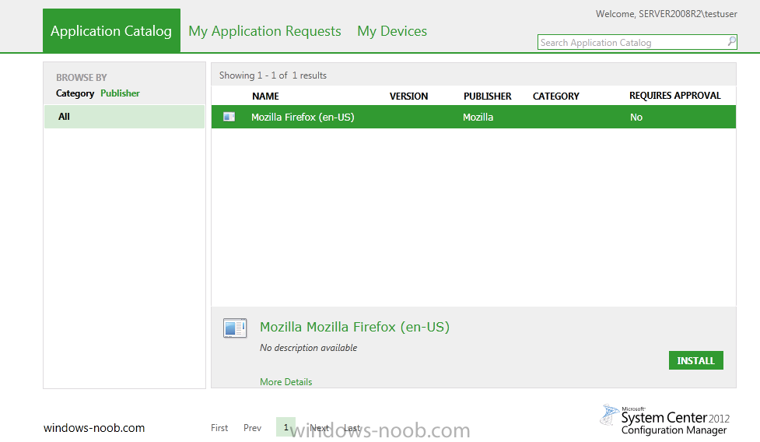Sort by CATEGORY column header
The height and width of the screenshot is (442, 760).
click(x=556, y=96)
